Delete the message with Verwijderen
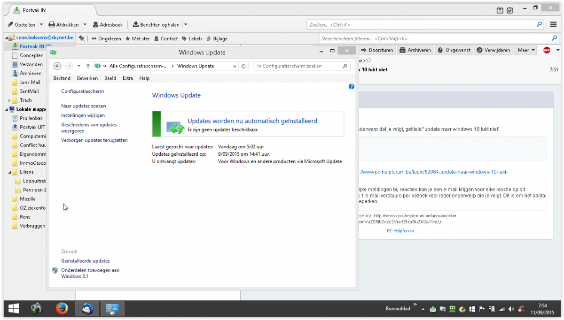 click(493, 50)
